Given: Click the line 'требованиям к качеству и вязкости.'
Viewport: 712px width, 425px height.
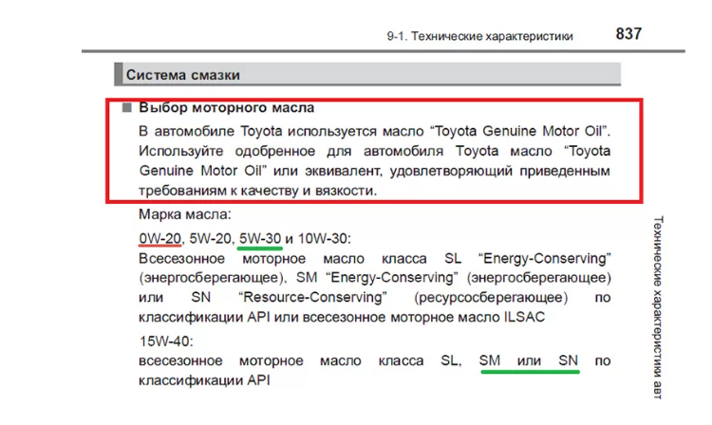Looking at the screenshot, I should (x=257, y=191).
